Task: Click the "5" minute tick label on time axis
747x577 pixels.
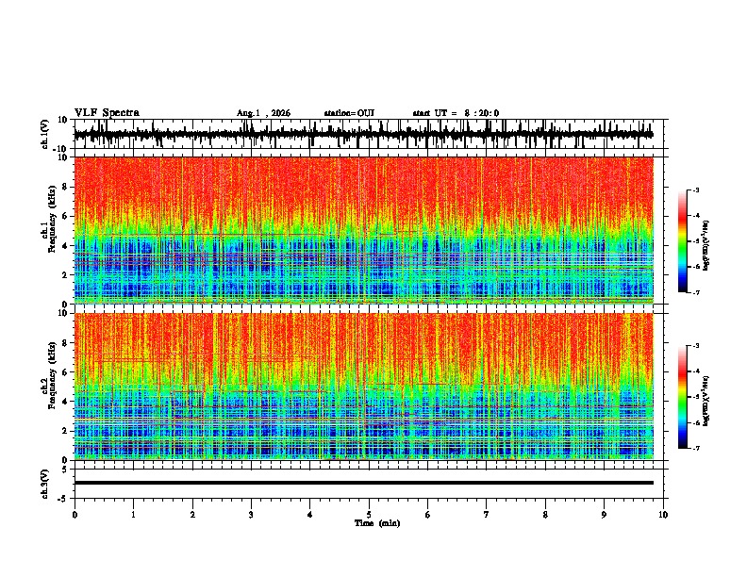Action: [x=369, y=515]
